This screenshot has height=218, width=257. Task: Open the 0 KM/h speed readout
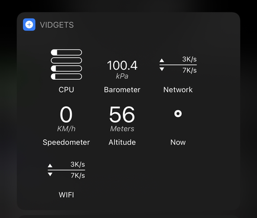click(x=66, y=119)
